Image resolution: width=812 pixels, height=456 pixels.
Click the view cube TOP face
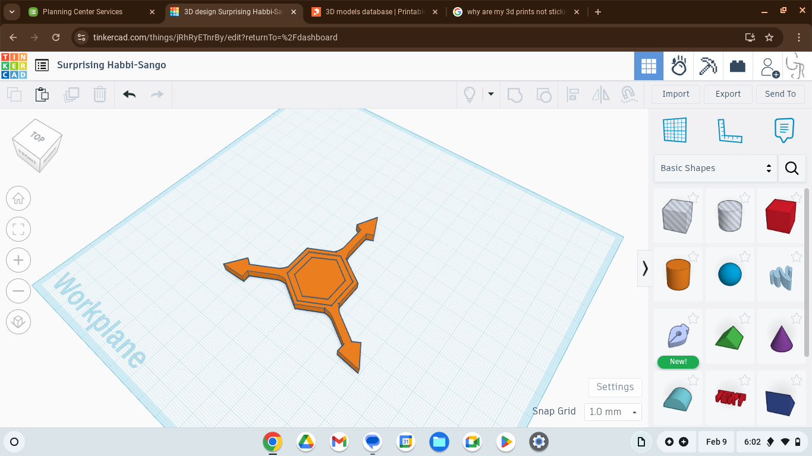[x=37, y=138]
